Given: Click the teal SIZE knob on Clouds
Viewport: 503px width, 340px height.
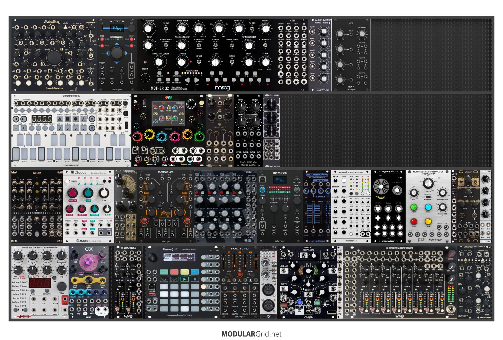Looking at the screenshot, I should point(88,193).
